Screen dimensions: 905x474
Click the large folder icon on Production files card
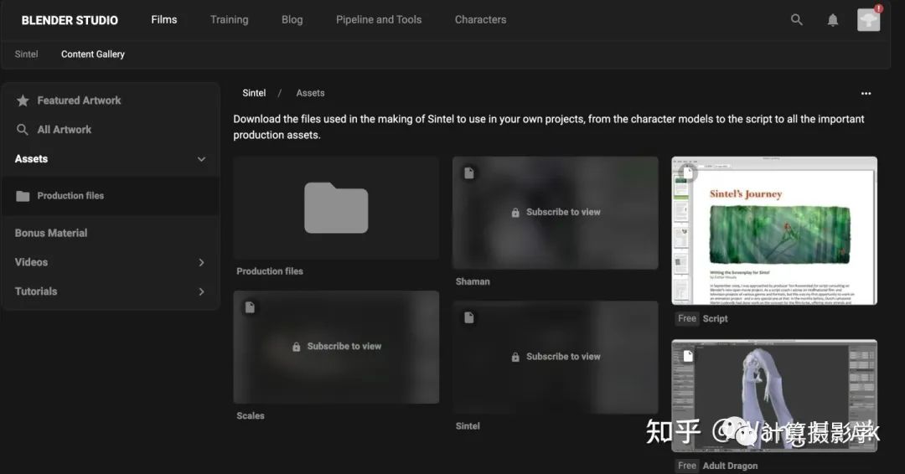336,208
